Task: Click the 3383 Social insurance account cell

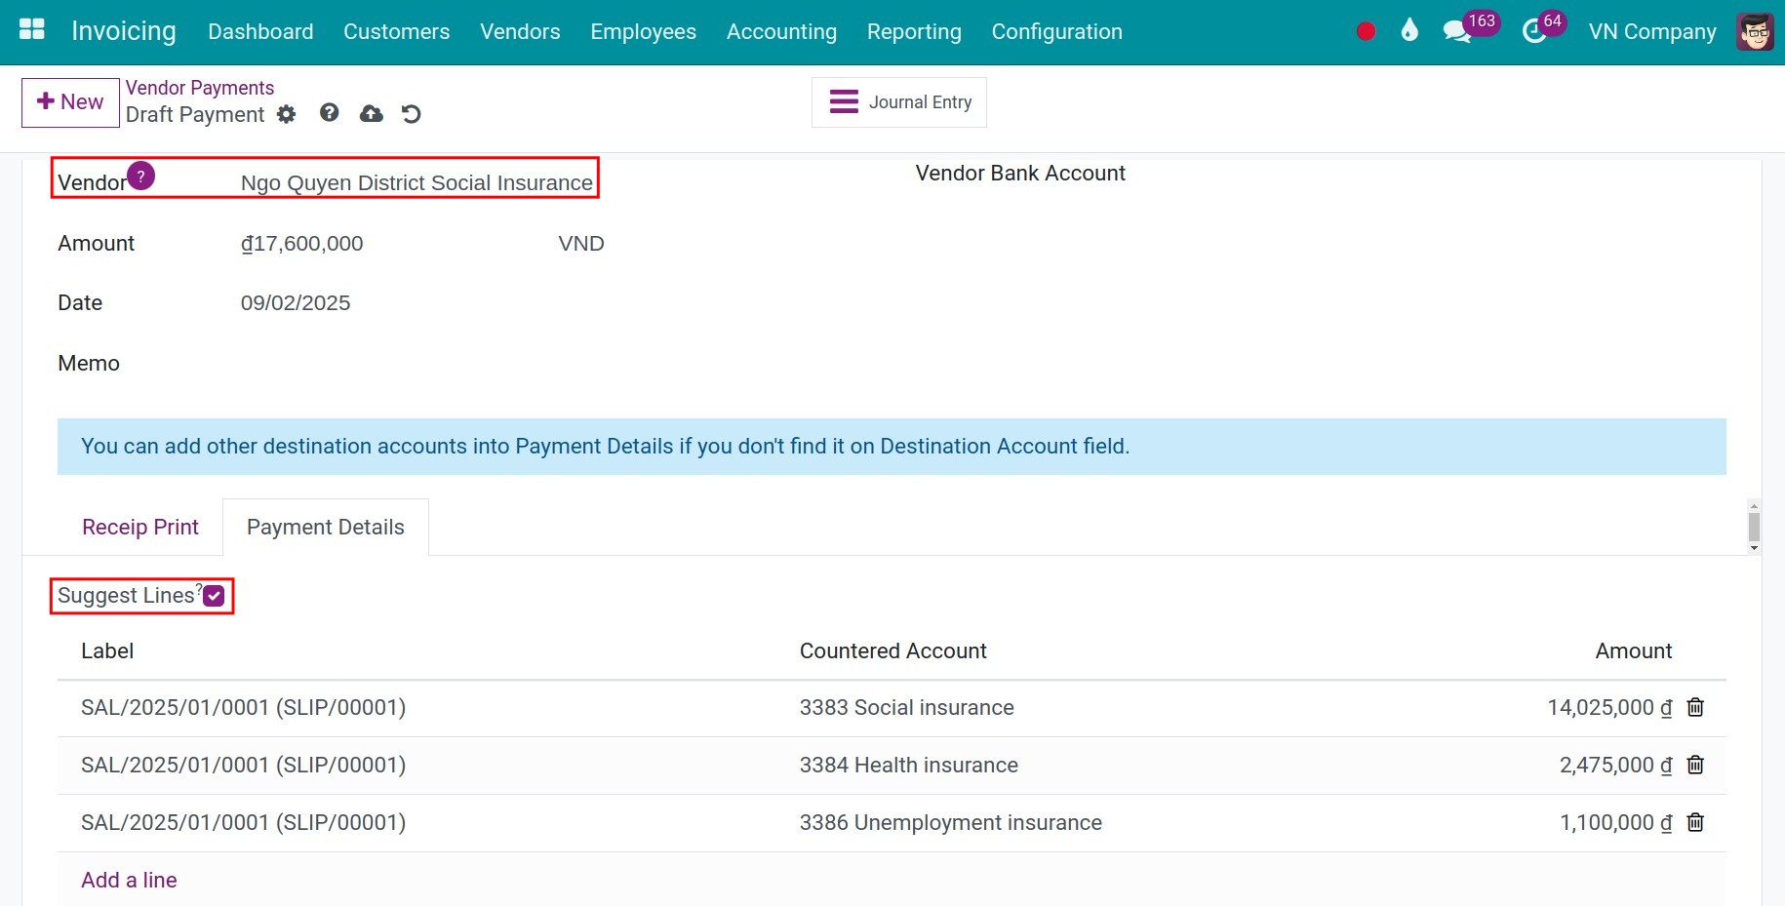Action: tap(907, 708)
